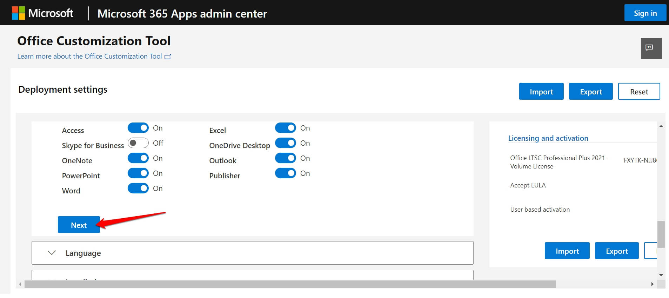Click the scroll up arrow of the panel
Screen dimensions: 669x298
(661, 126)
